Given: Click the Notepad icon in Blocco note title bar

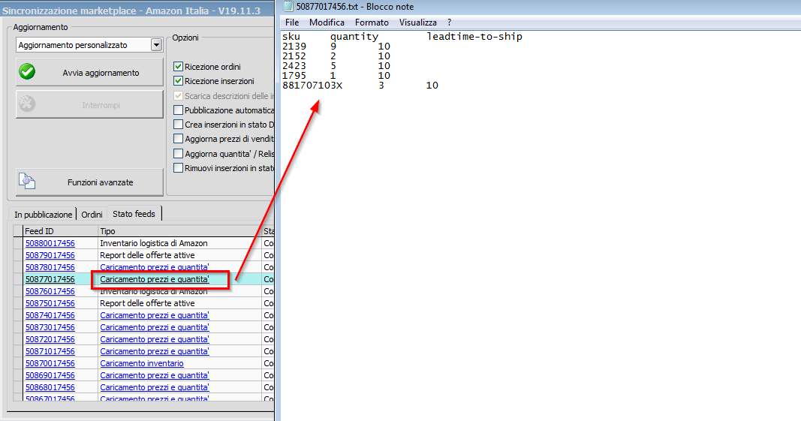Looking at the screenshot, I should [x=288, y=7].
